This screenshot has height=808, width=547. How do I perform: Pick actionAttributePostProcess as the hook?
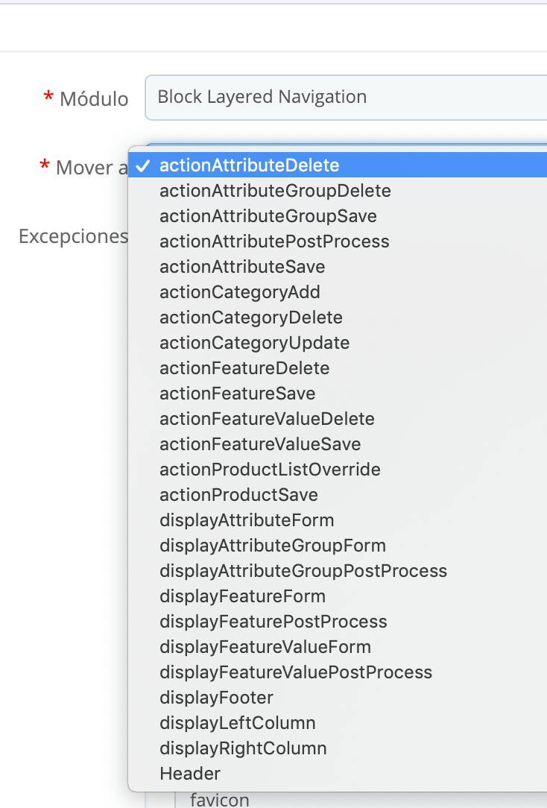tap(273, 242)
